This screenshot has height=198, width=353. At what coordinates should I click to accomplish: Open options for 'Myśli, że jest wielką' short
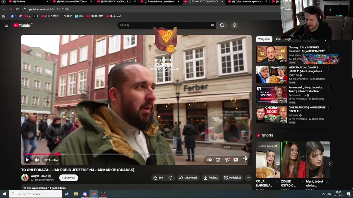coord(327,183)
